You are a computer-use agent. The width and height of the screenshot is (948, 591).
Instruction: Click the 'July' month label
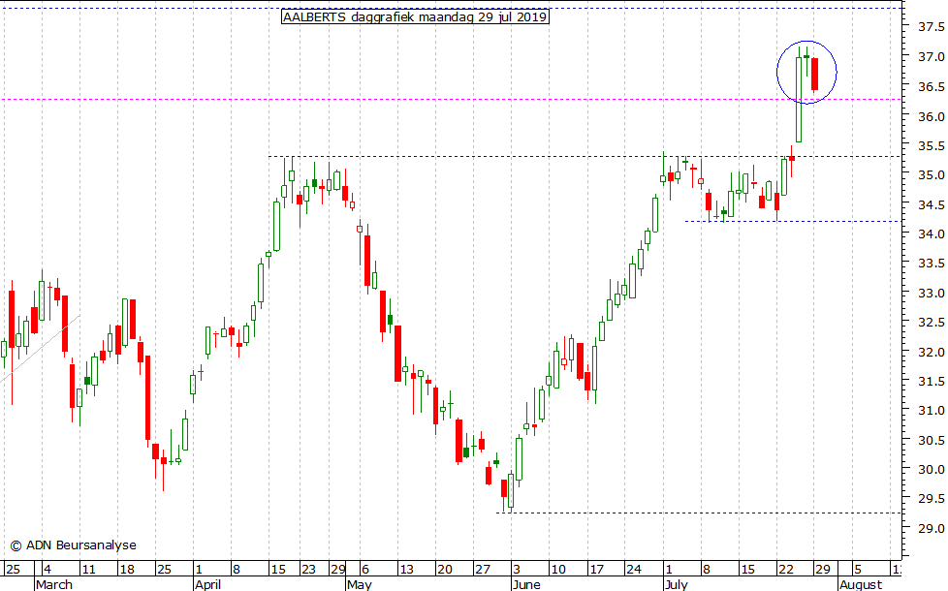pos(676,584)
